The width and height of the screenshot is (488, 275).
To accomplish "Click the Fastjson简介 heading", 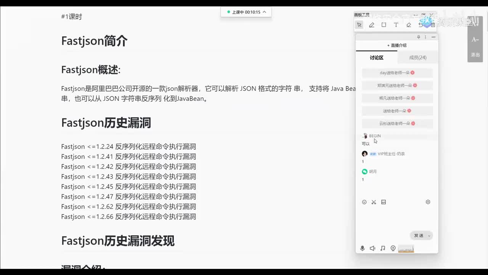I will click(94, 41).
